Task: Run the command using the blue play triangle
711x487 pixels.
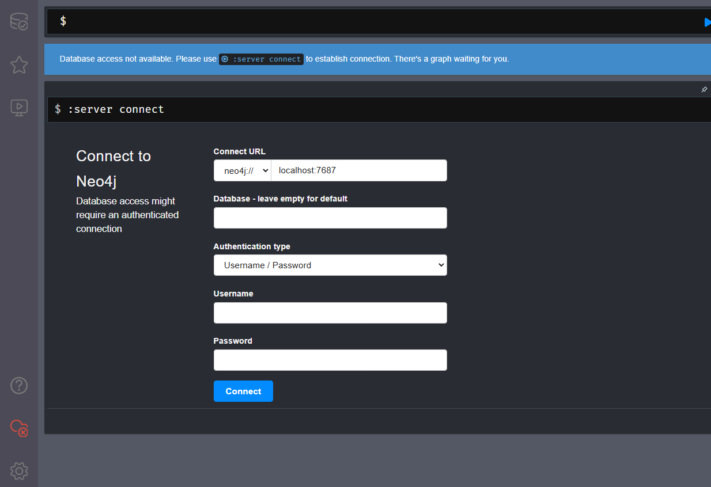Action: coord(707,21)
